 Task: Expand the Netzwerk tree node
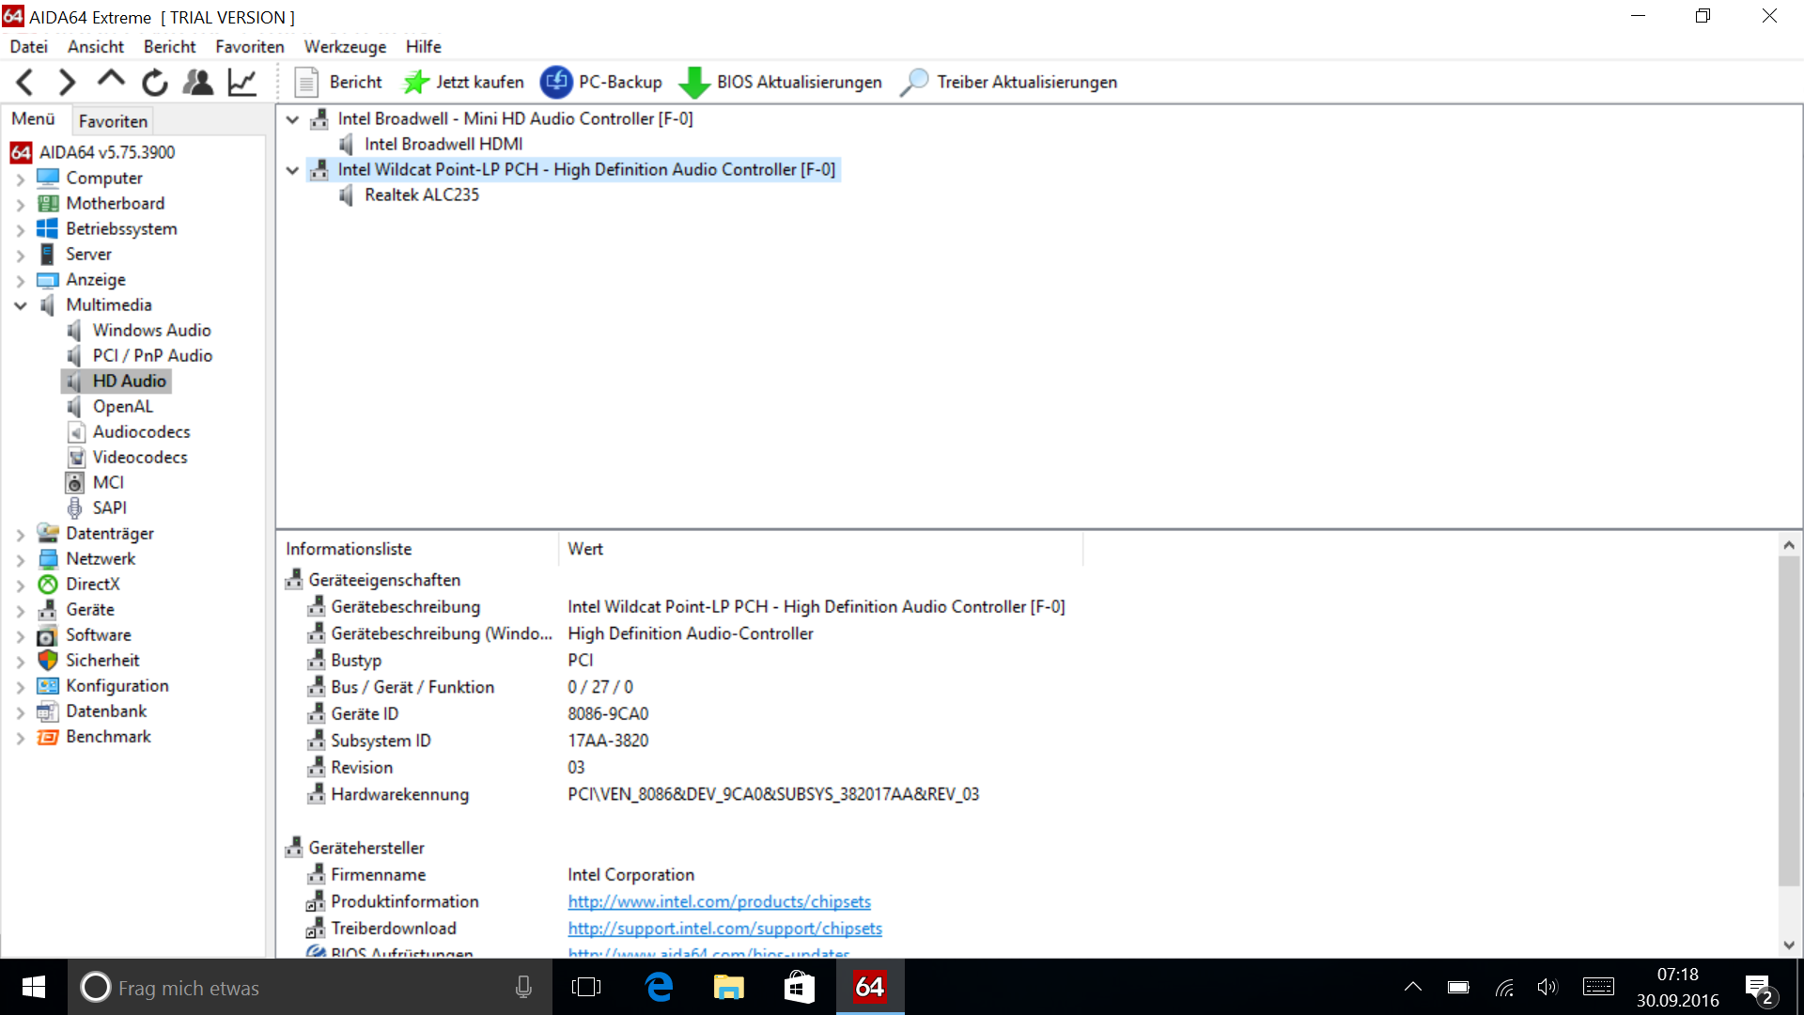pyautogui.click(x=20, y=559)
